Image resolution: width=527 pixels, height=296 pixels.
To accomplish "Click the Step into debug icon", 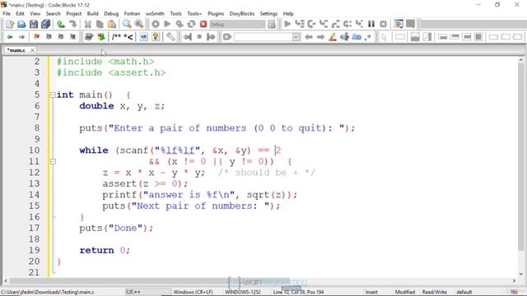I will [x=324, y=24].
